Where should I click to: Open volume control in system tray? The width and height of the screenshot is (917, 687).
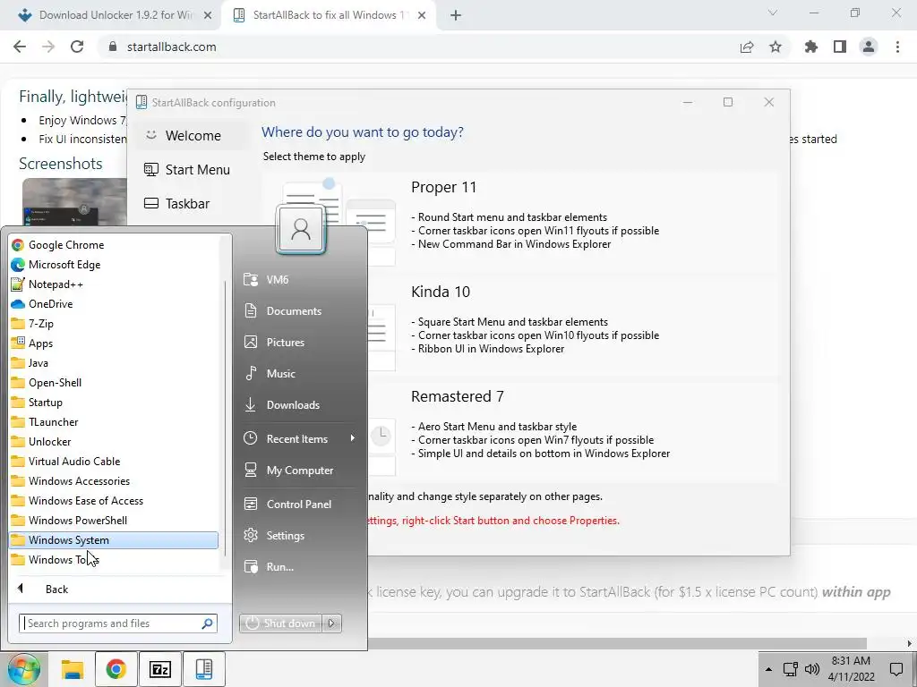811,669
